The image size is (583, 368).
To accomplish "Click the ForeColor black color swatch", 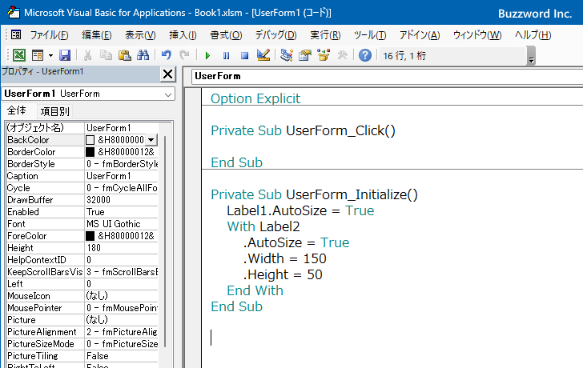I will [x=90, y=236].
